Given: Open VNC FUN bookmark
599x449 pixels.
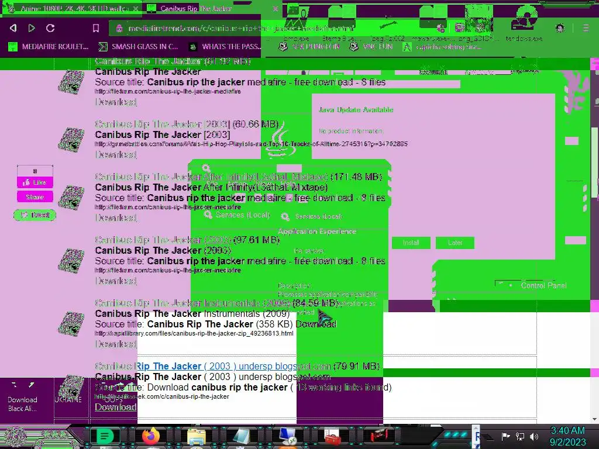Looking at the screenshot, I should tap(371, 47).
